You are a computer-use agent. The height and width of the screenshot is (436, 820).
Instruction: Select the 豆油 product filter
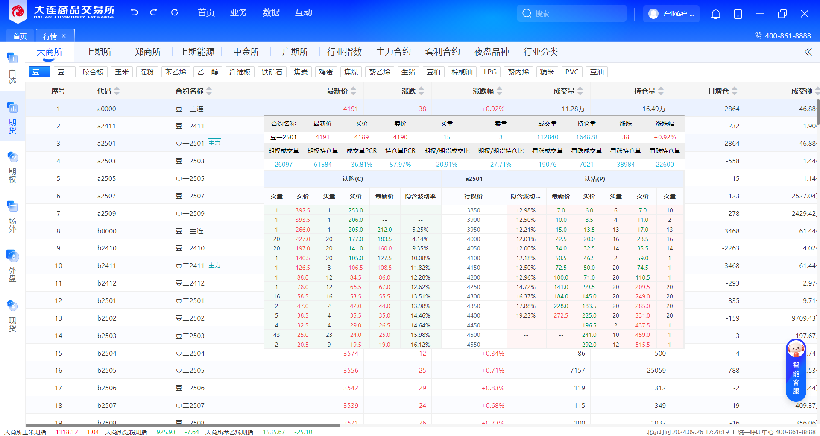597,72
